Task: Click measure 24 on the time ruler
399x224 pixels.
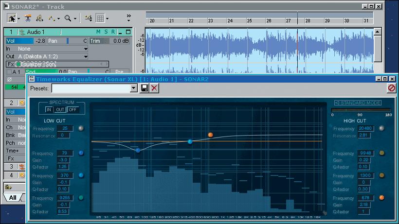Action: tap(230, 21)
